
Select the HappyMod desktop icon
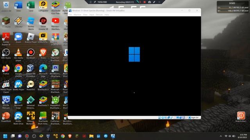[55, 102]
